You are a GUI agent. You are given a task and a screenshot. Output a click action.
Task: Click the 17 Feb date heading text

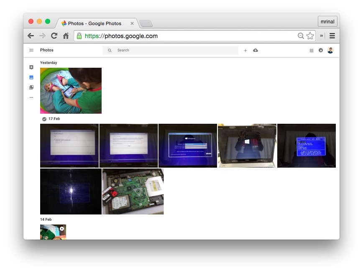pos(54,119)
